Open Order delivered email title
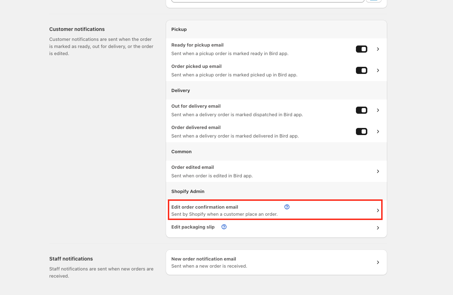 click(x=196, y=128)
